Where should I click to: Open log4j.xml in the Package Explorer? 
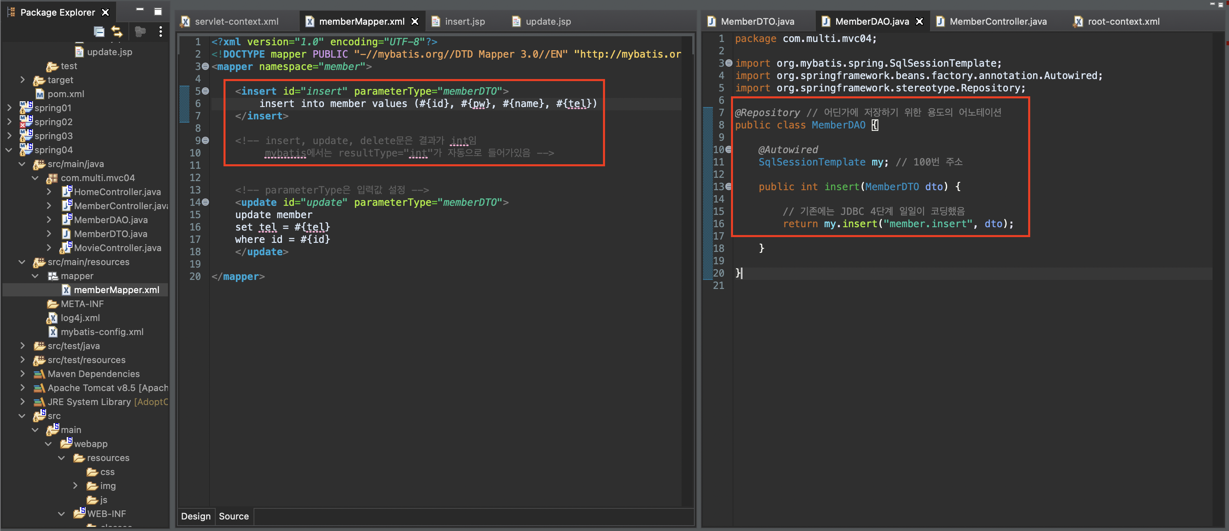click(x=80, y=318)
